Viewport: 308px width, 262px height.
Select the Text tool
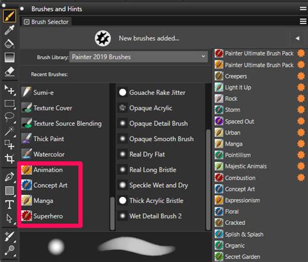(x=10, y=205)
